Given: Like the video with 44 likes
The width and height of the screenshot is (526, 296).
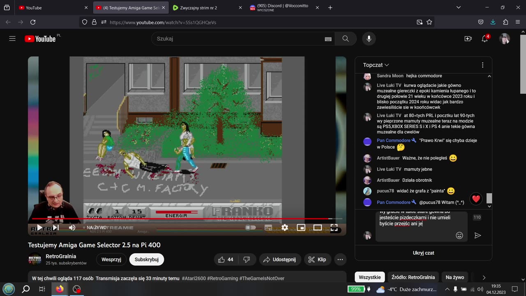Looking at the screenshot, I should pyautogui.click(x=226, y=259).
